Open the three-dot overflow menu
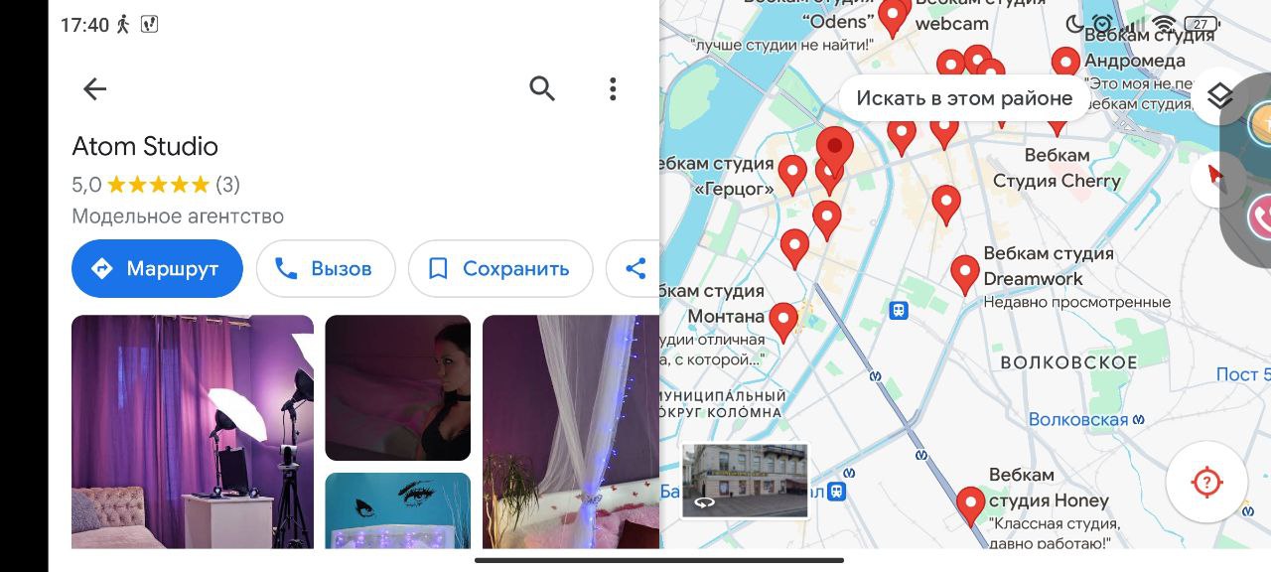The height and width of the screenshot is (572, 1271). [x=613, y=89]
